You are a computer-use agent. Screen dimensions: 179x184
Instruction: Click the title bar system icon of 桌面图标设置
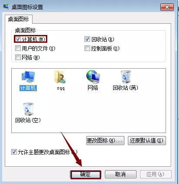point(6,7)
